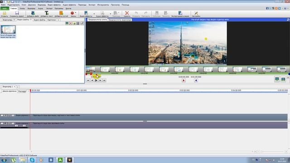Jump to end of clip preview
The image size is (290, 163).
(104, 81)
